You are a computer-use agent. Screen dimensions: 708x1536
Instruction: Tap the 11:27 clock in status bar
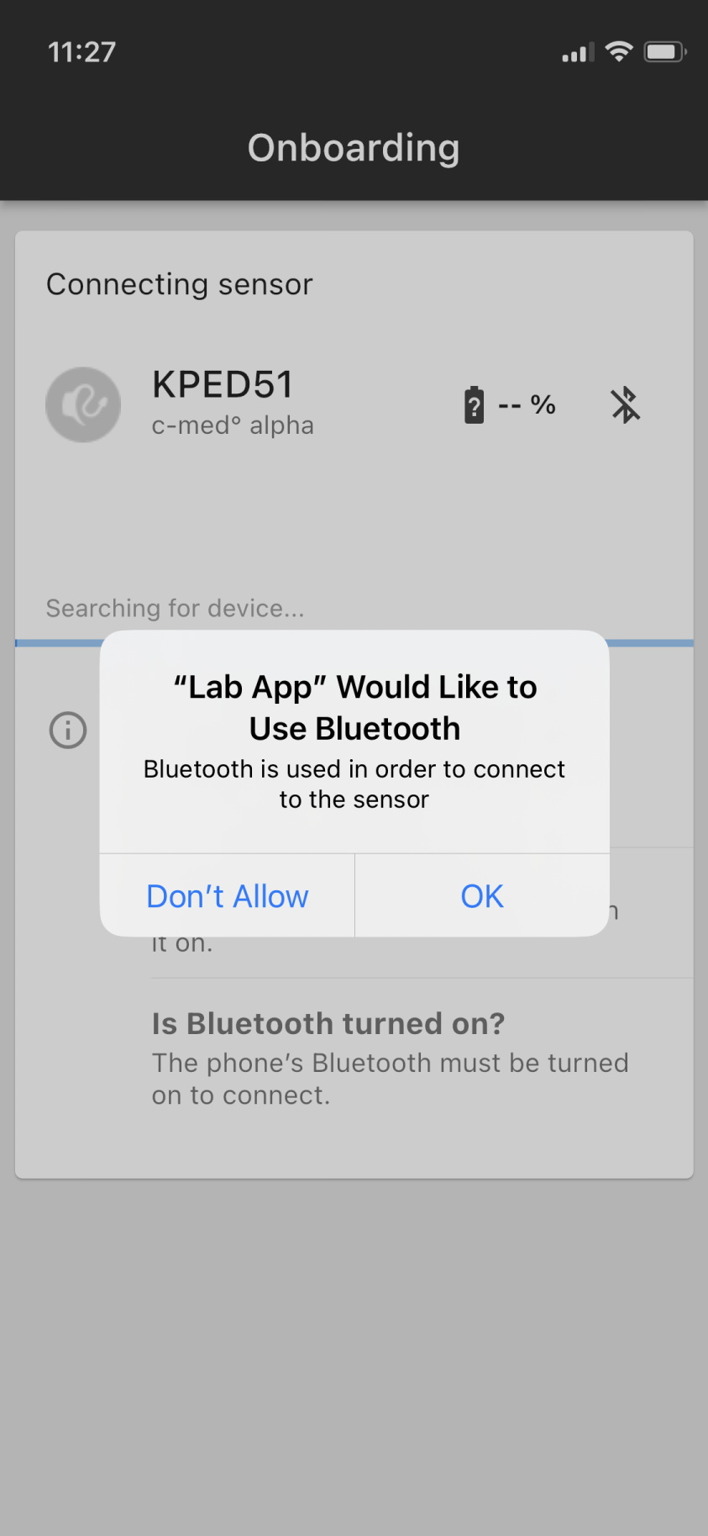(x=82, y=52)
